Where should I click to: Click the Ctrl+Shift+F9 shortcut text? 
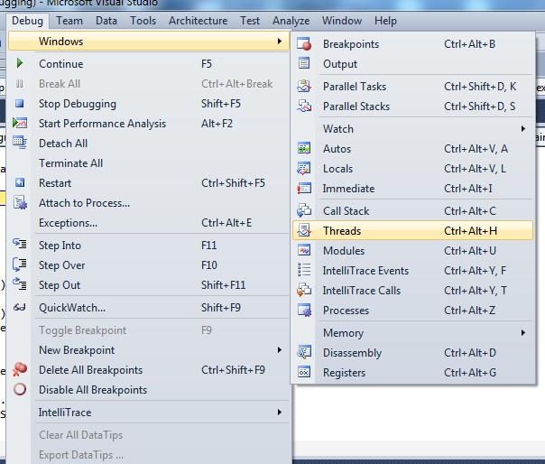click(233, 370)
